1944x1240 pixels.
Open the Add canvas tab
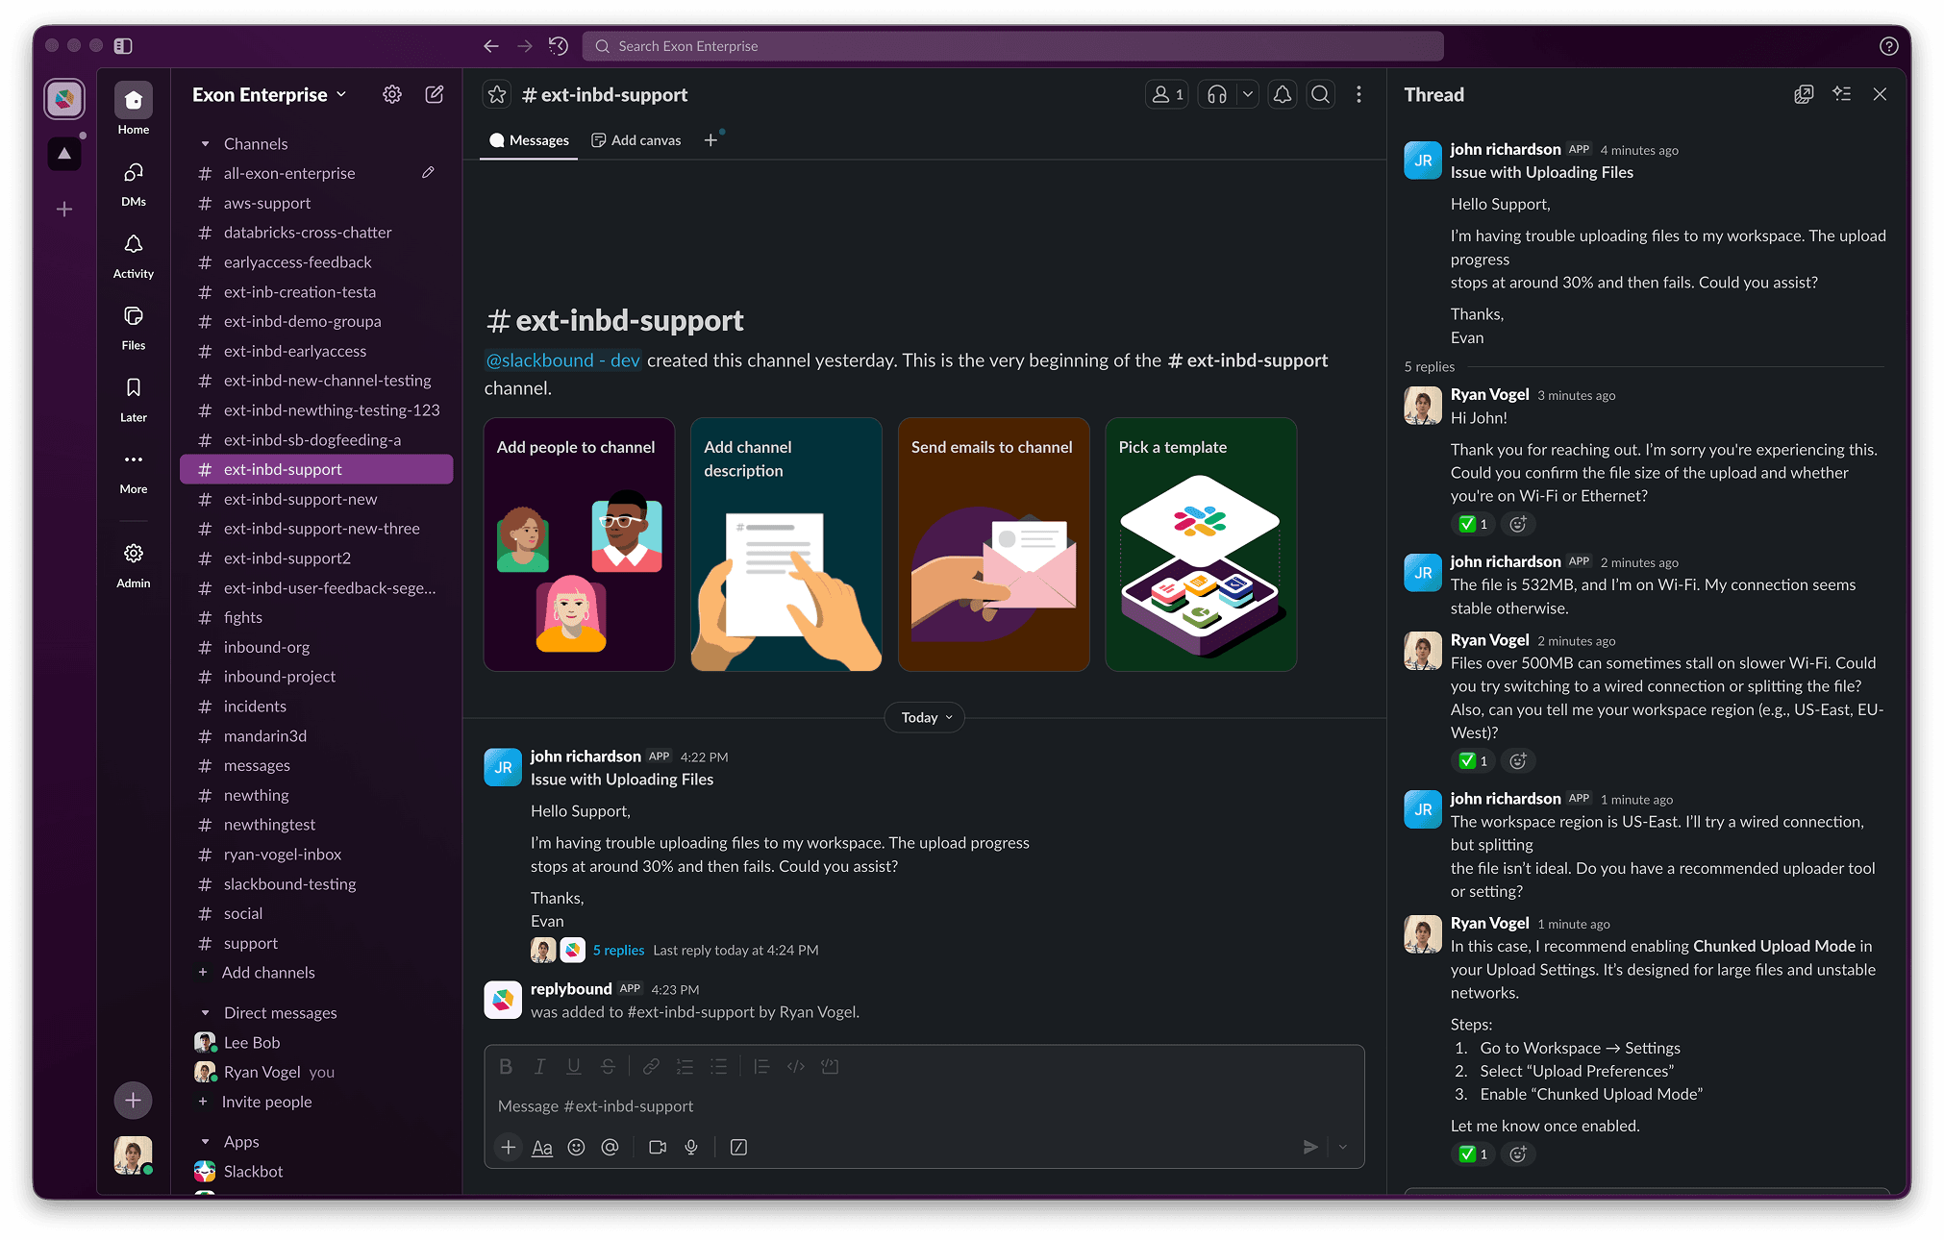click(636, 140)
